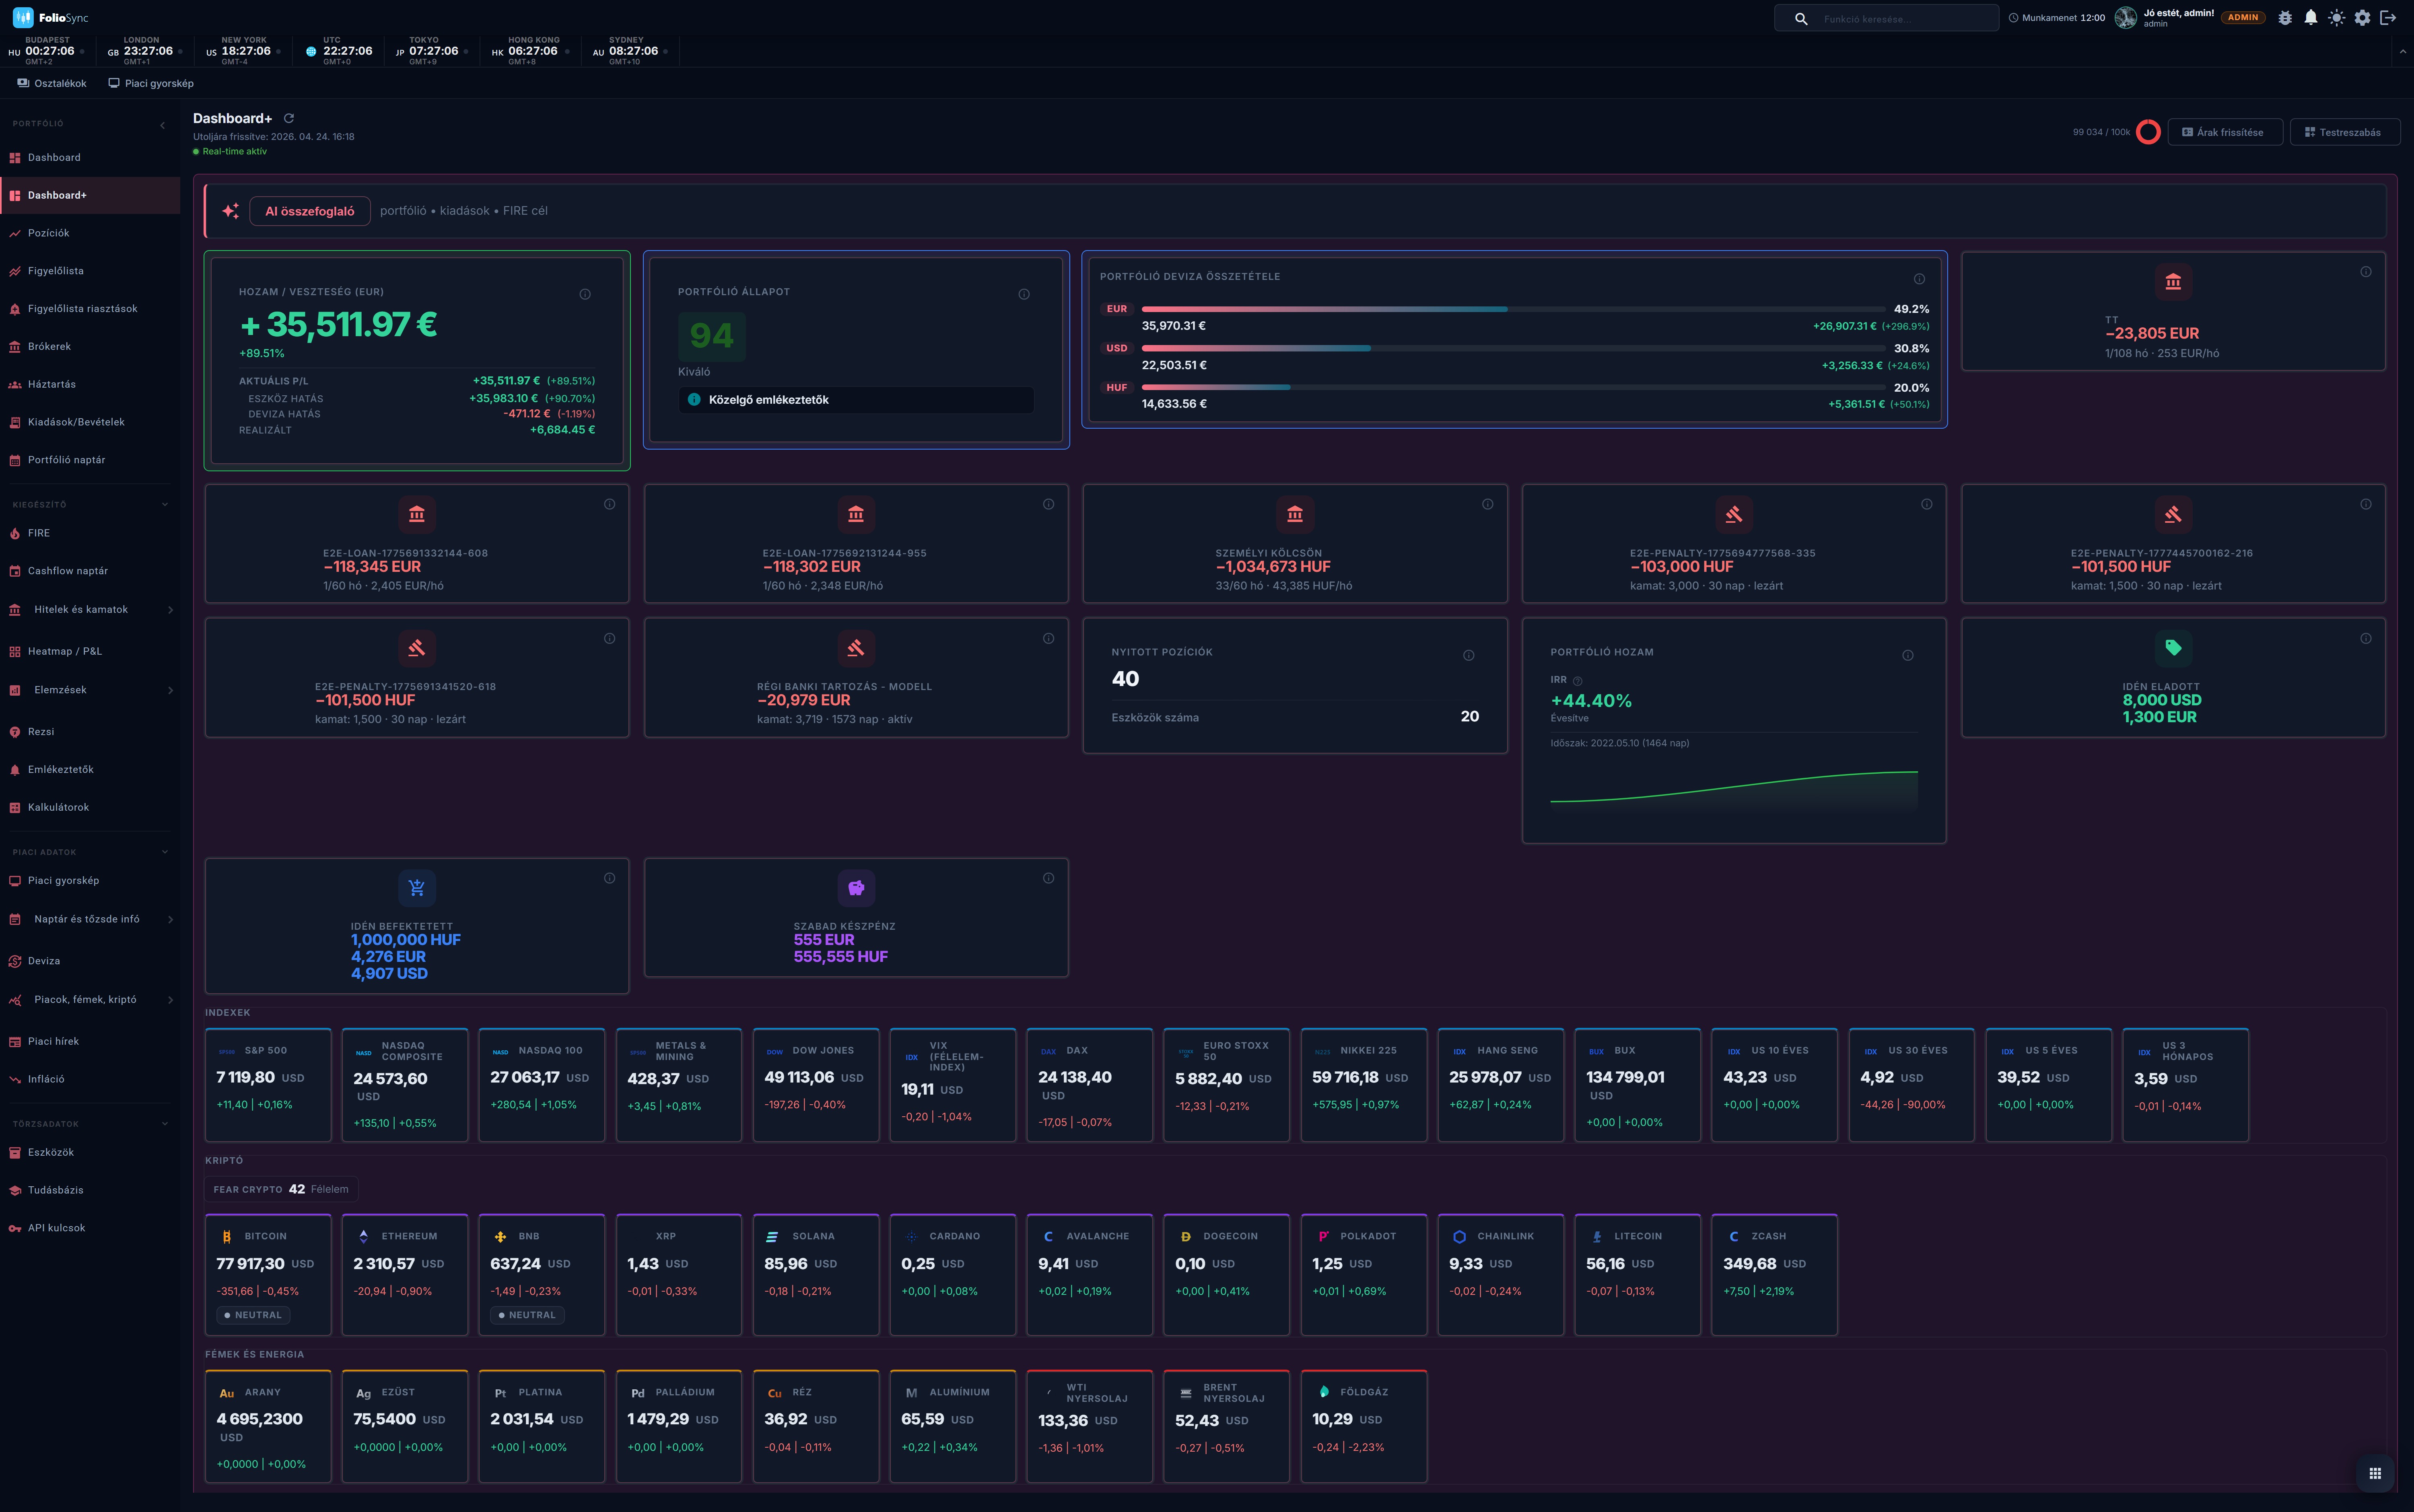Click the grid apps button in bottom corner
Image resolution: width=2414 pixels, height=1512 pixels.
tap(2375, 1472)
